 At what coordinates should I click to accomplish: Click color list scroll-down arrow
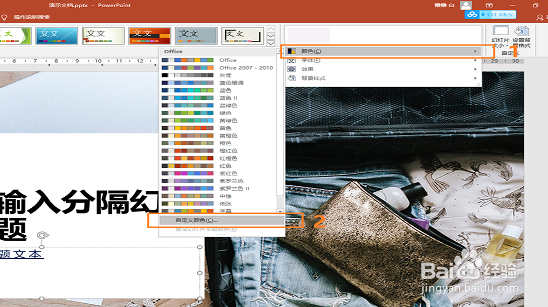280,211
